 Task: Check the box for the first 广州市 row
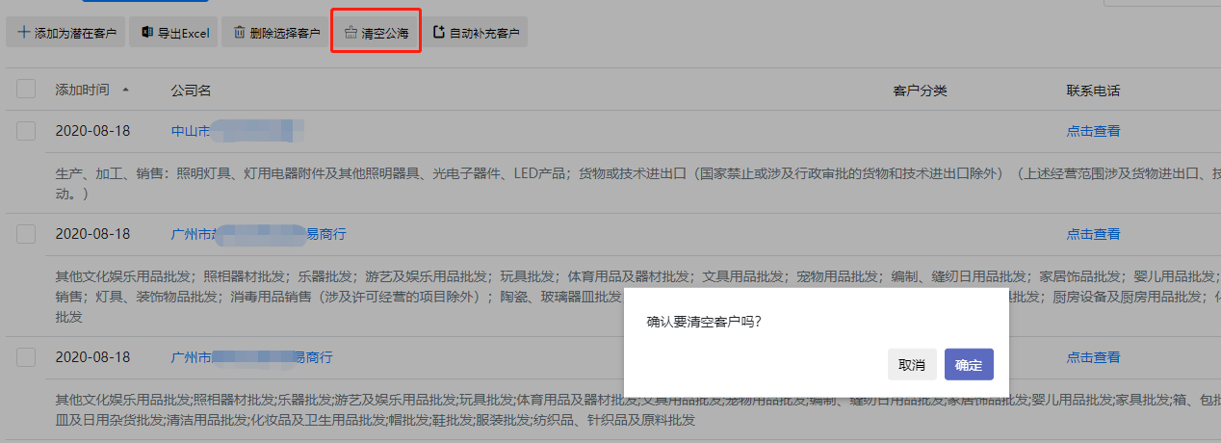coord(26,234)
